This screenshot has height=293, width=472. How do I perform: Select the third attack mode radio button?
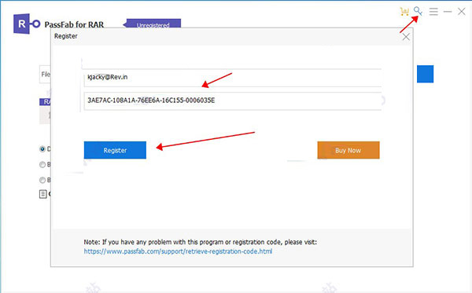coord(42,180)
